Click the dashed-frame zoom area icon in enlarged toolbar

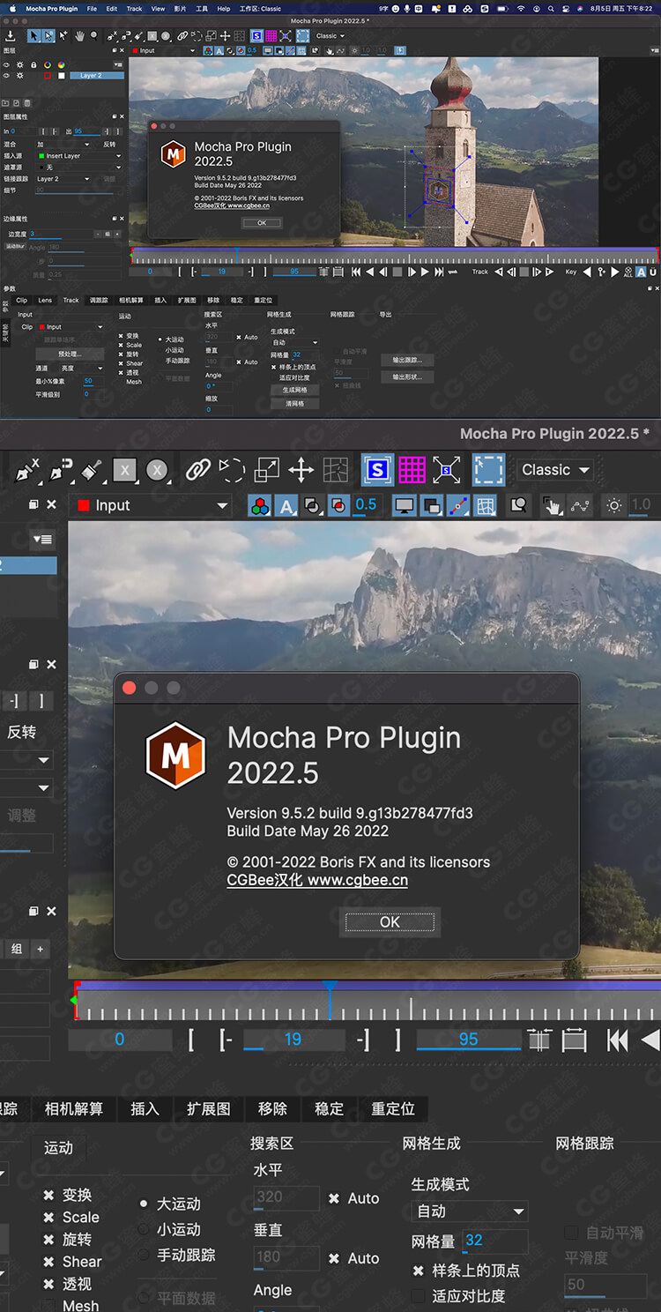[488, 470]
